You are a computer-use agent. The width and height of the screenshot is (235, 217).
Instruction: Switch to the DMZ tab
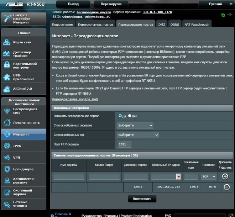(161, 24)
